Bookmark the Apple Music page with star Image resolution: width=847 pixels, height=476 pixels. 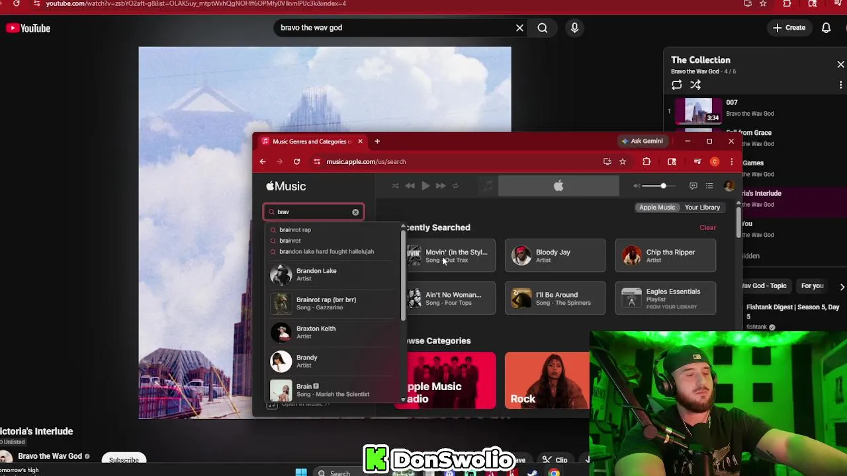(x=623, y=161)
